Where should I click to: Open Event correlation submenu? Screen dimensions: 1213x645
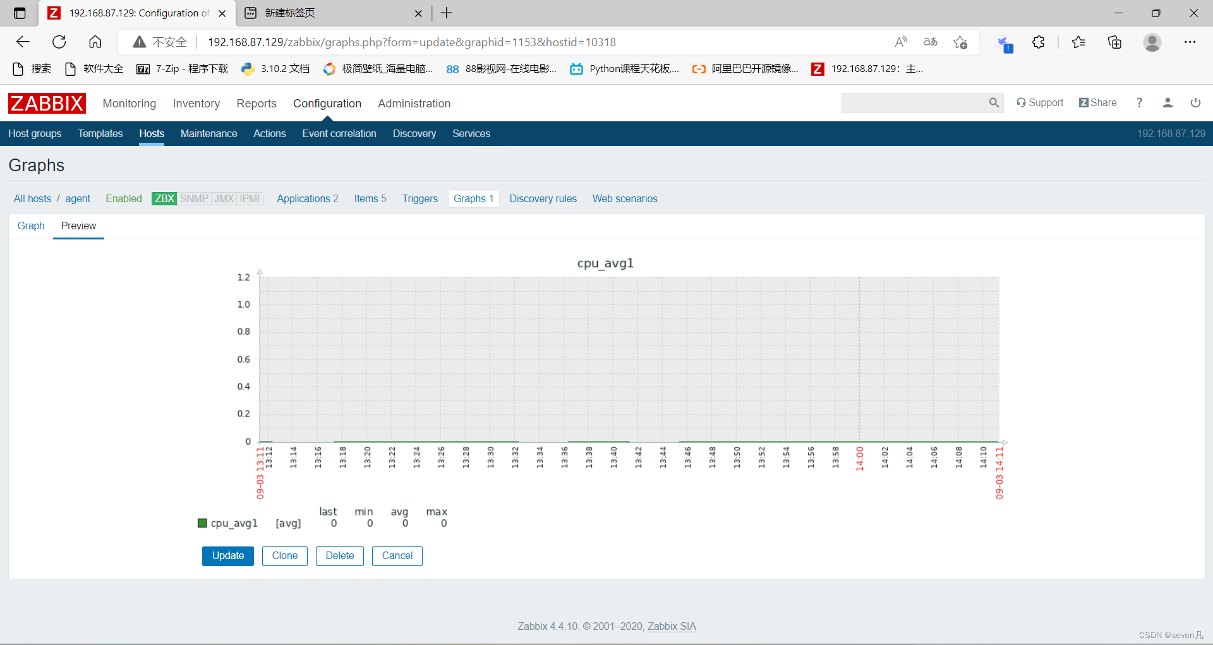[339, 134]
